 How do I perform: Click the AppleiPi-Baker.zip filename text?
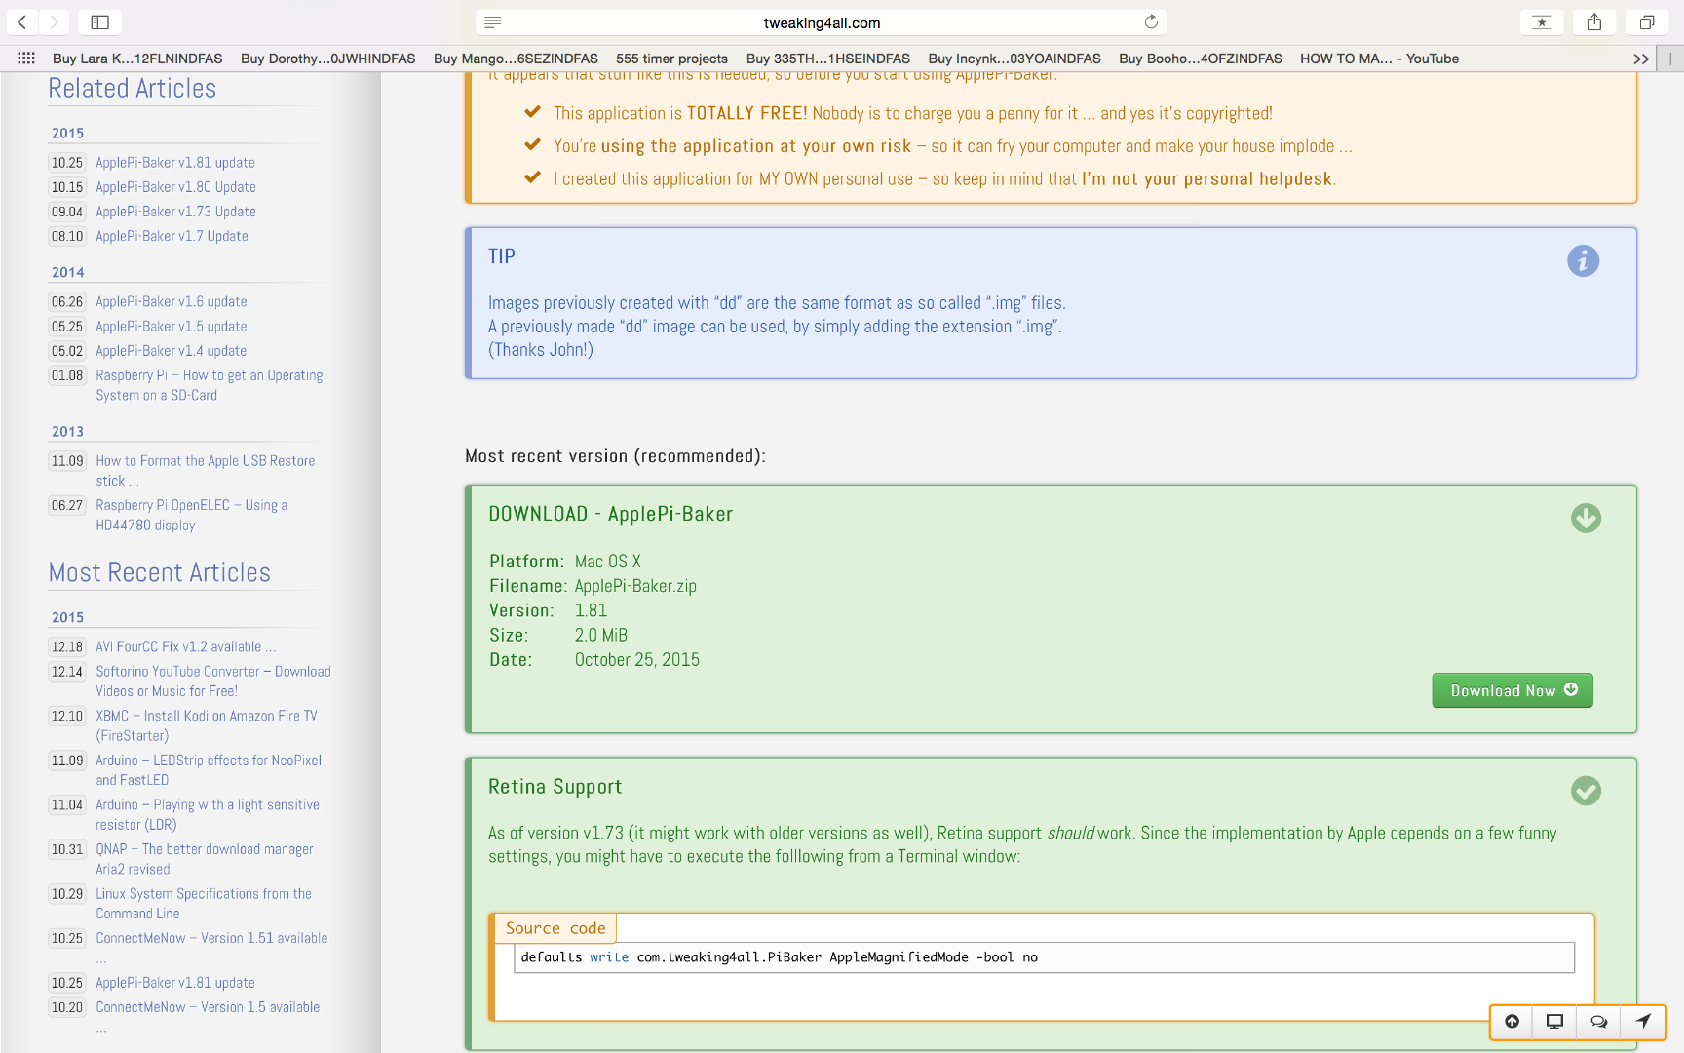(x=635, y=586)
